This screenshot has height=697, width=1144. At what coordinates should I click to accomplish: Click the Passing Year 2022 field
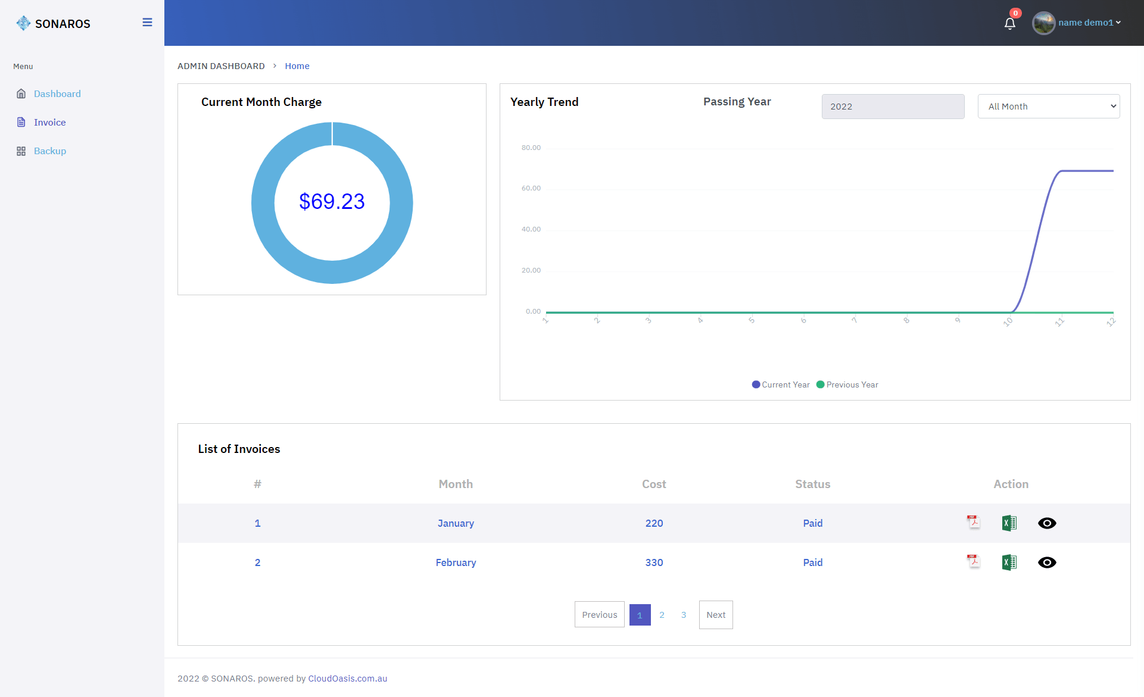(892, 107)
